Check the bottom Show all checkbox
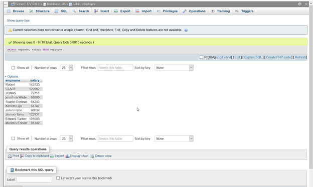This screenshot has width=313, height=187. point(13,138)
